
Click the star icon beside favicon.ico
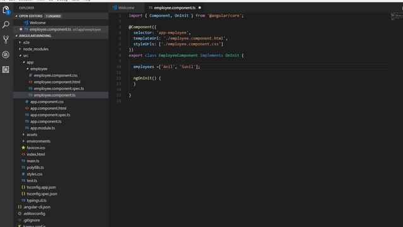click(23, 148)
